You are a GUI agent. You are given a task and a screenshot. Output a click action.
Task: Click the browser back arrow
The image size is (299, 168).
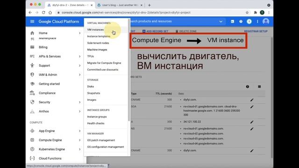(30, 13)
